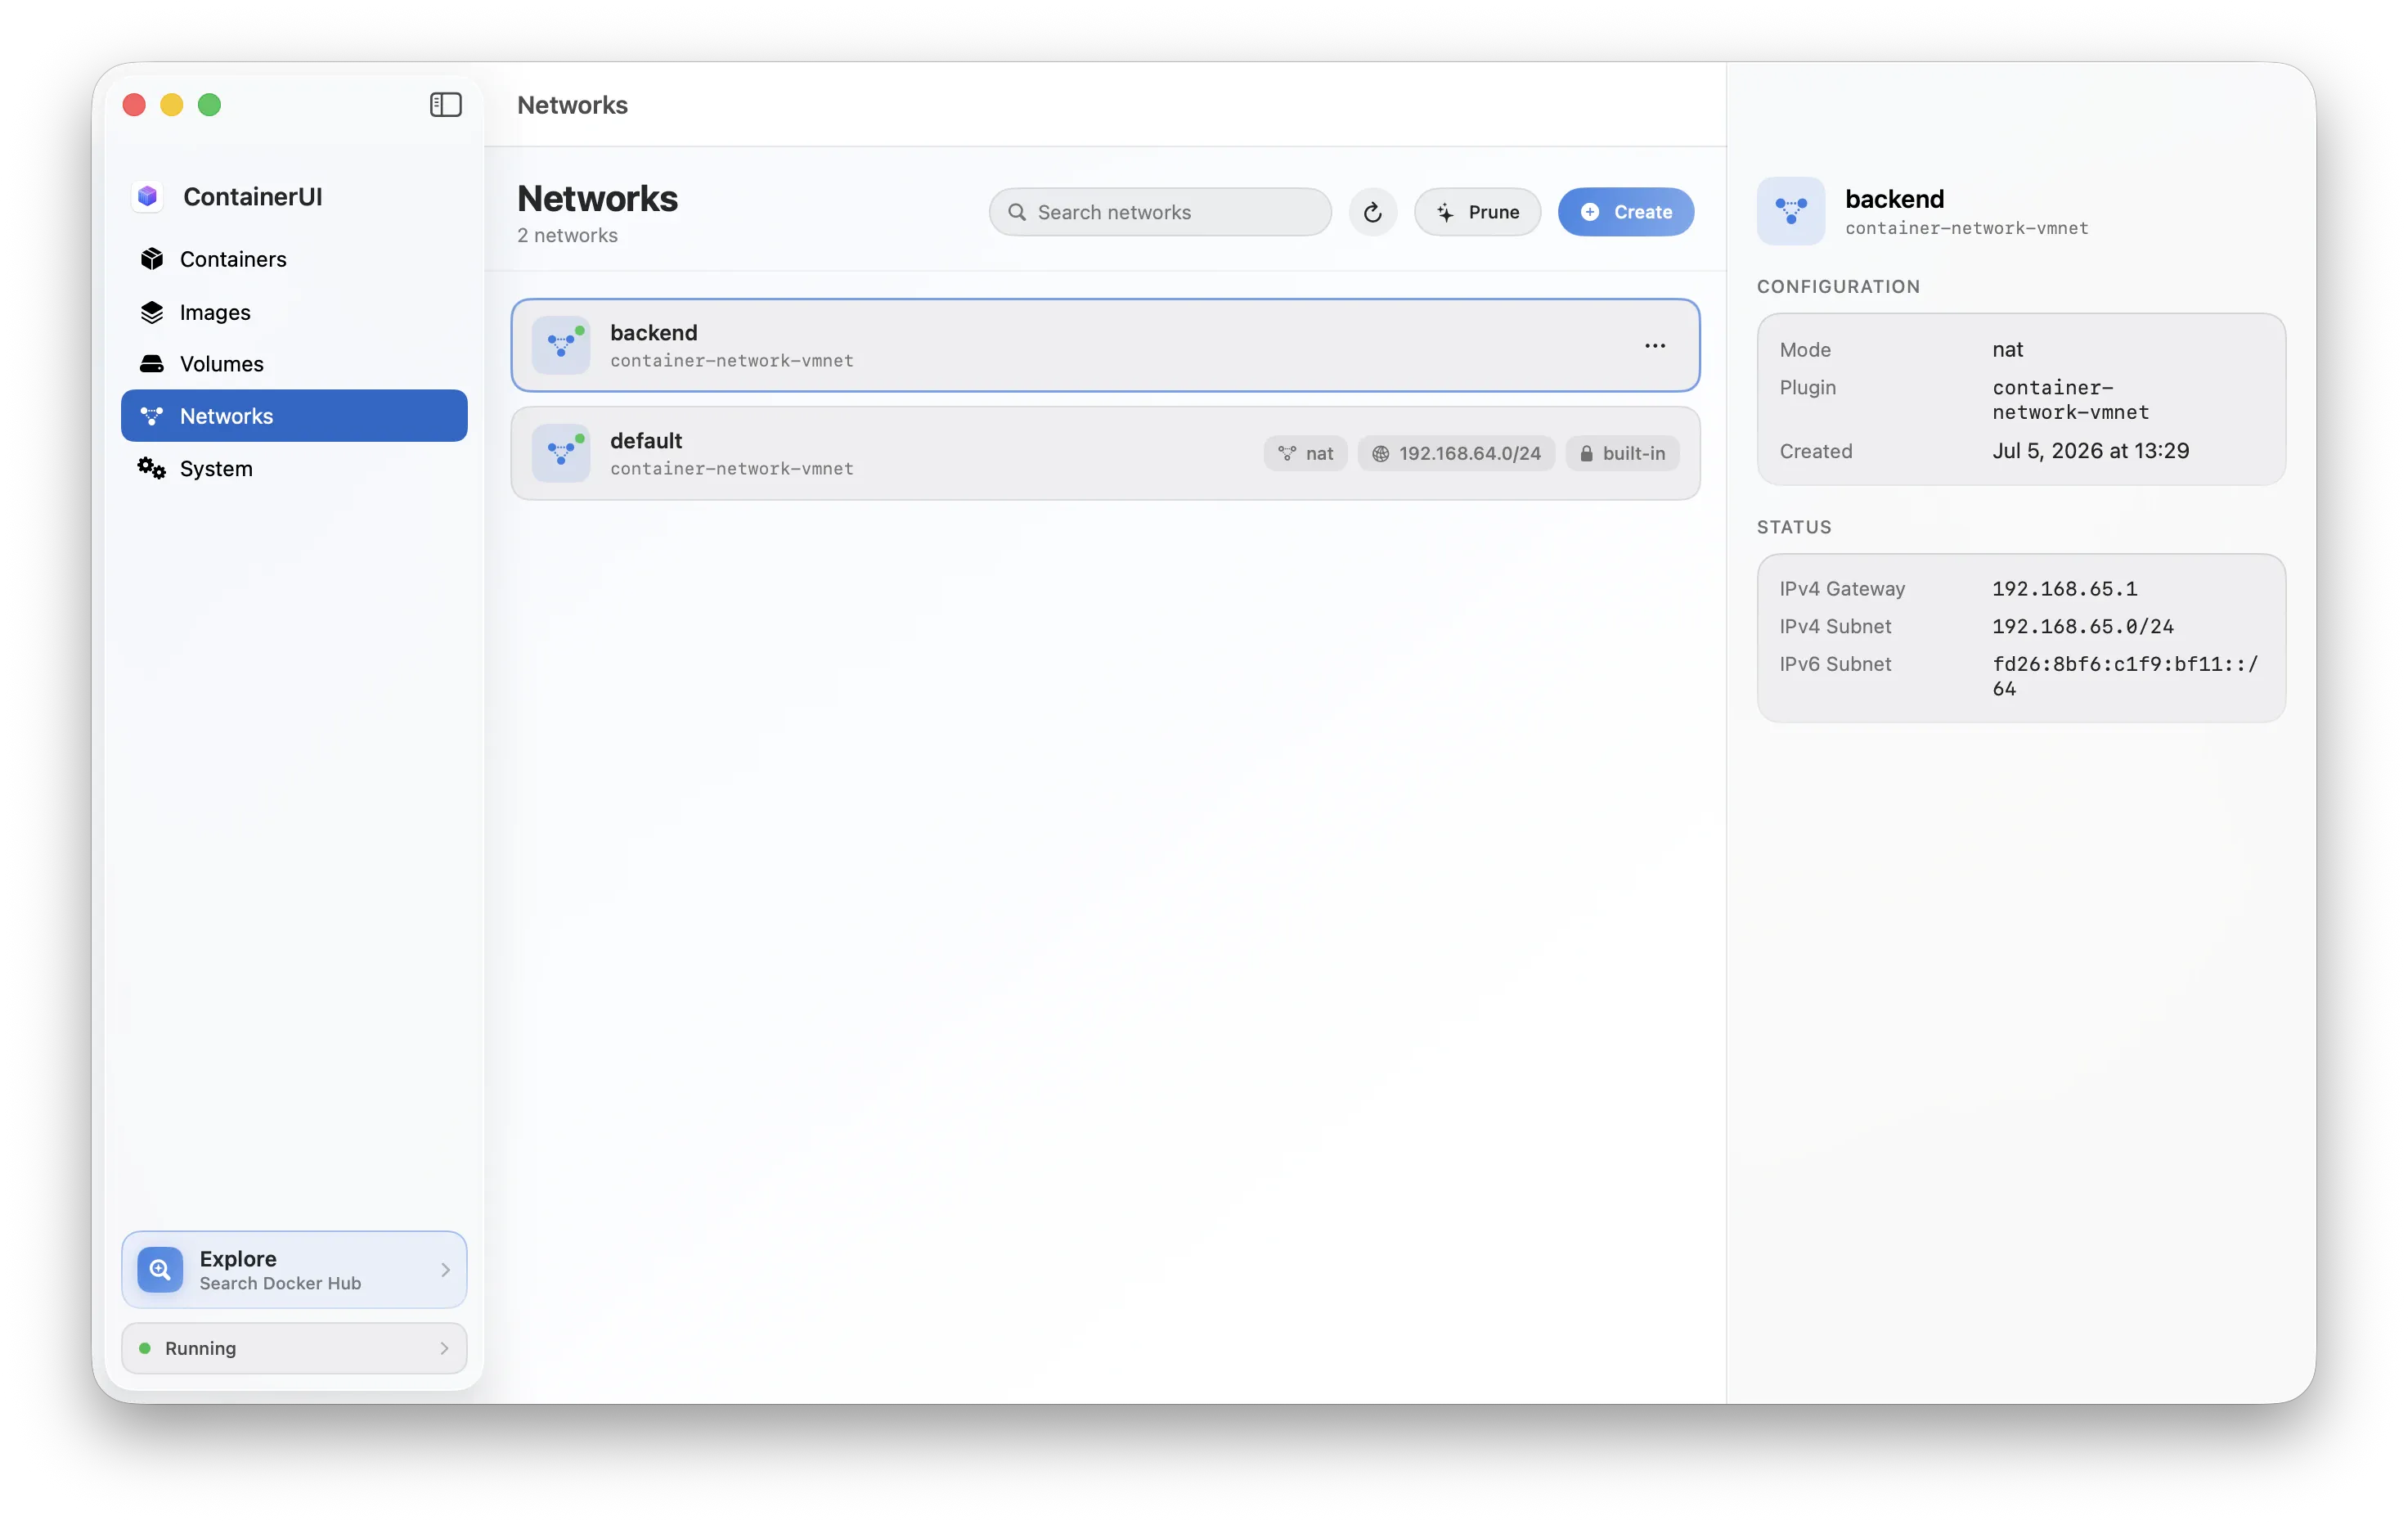Open the Volumes section

(x=294, y=364)
